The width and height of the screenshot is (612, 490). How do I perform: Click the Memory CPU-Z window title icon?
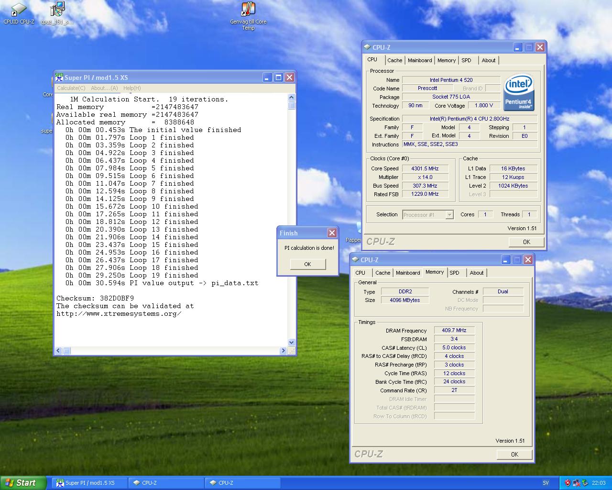pyautogui.click(x=355, y=259)
